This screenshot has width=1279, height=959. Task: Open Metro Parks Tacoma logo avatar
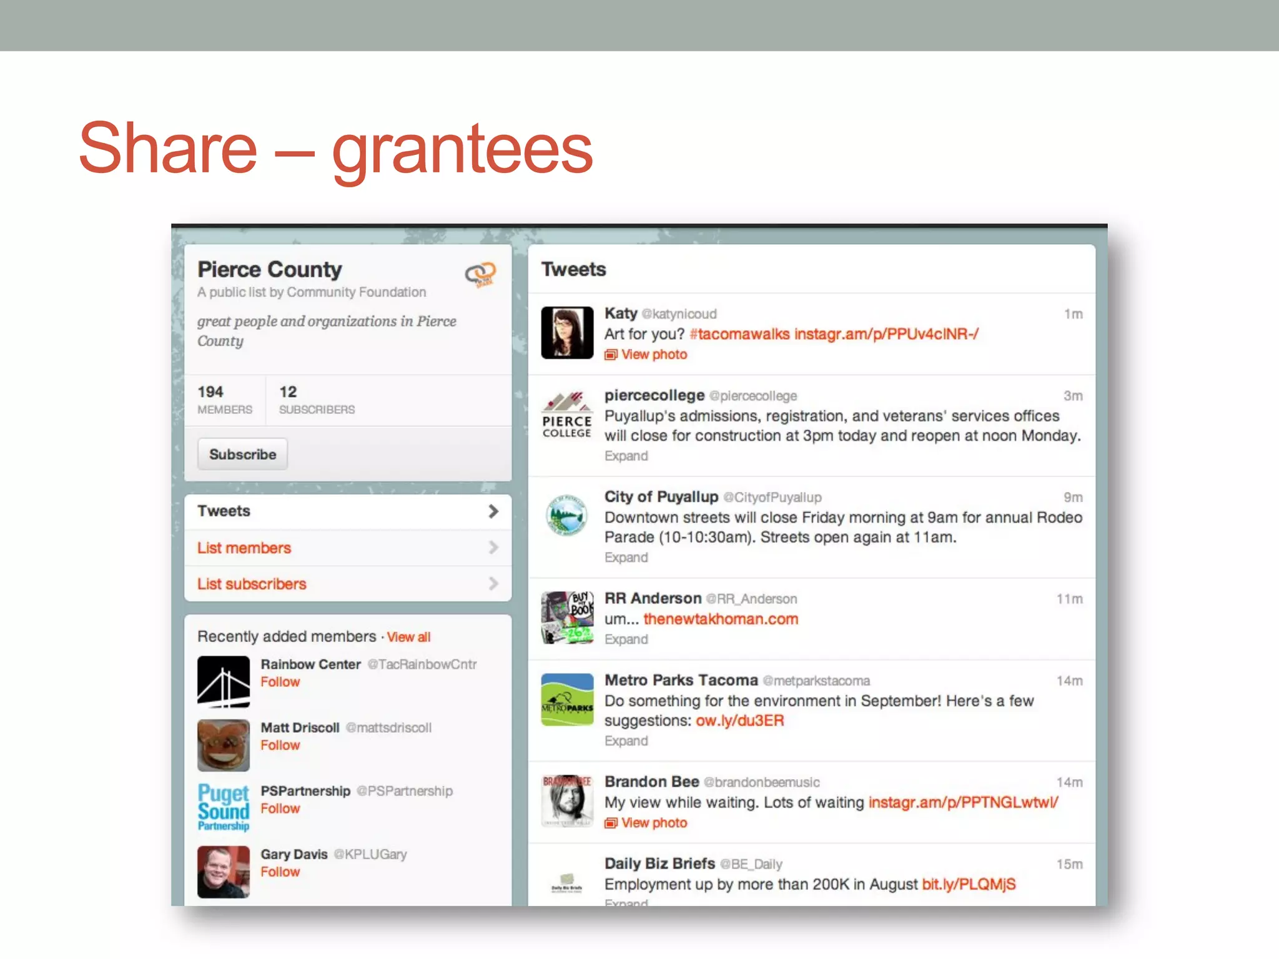point(567,699)
